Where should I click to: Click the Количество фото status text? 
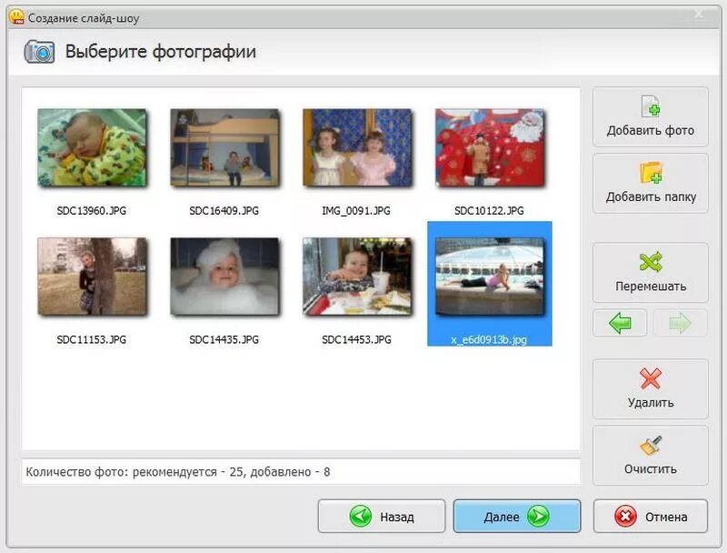(177, 472)
